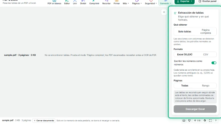Viewport: 221px width, 124px height.
Task: Choose Excel (XLSX) format
Action: (185, 54)
